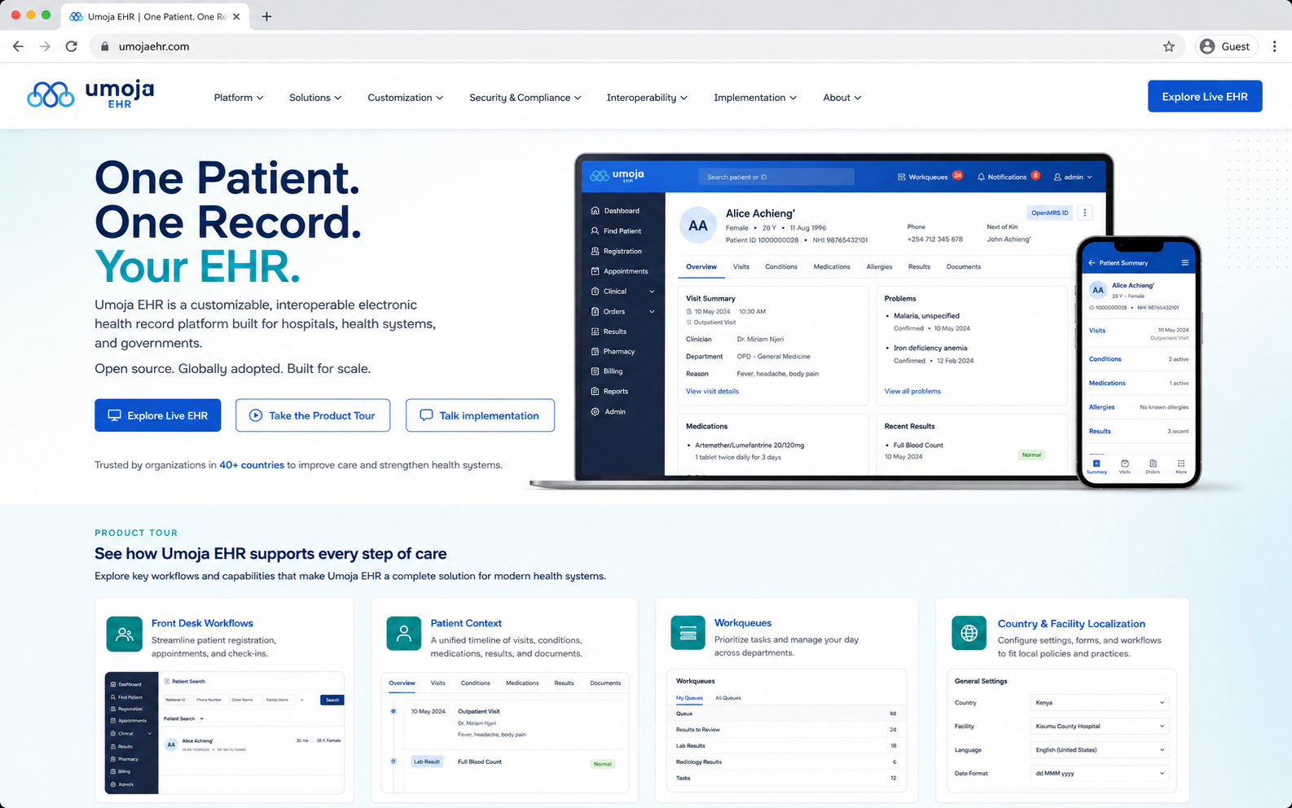Viewport: 1292px width, 808px height.
Task: Open a new browser tab with the plus icon
Action: tap(266, 16)
